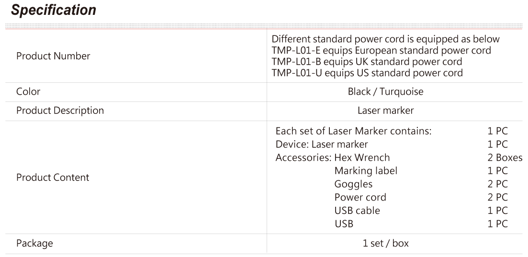Click the TMP-L01-U US power cord line
This screenshot has width=528, height=257.
click(x=367, y=73)
